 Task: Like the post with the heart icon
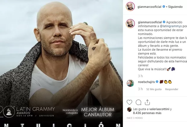129,103
